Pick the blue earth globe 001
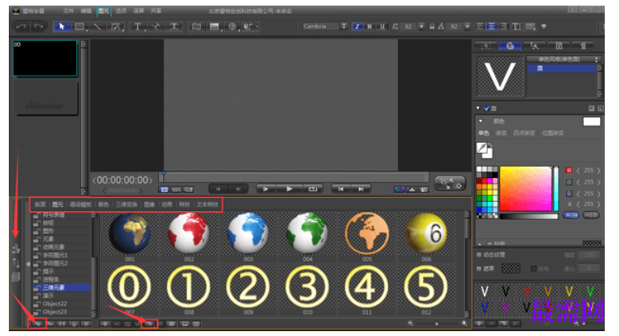 click(130, 233)
